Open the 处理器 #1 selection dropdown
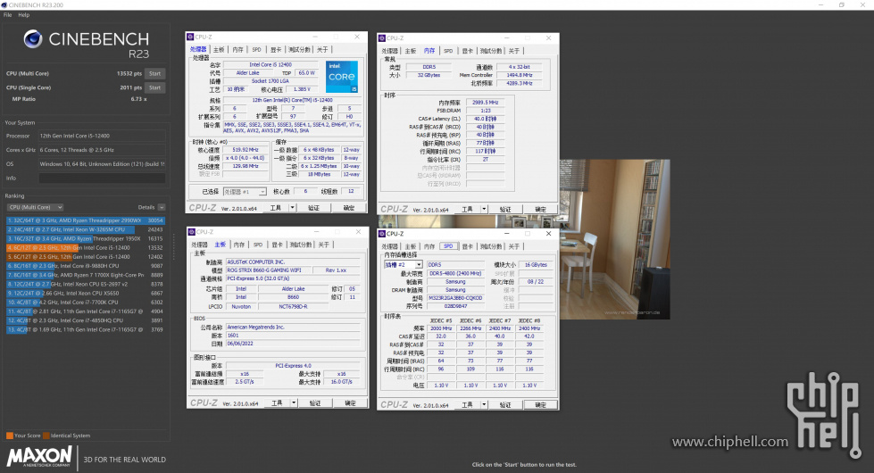 pyautogui.click(x=245, y=192)
